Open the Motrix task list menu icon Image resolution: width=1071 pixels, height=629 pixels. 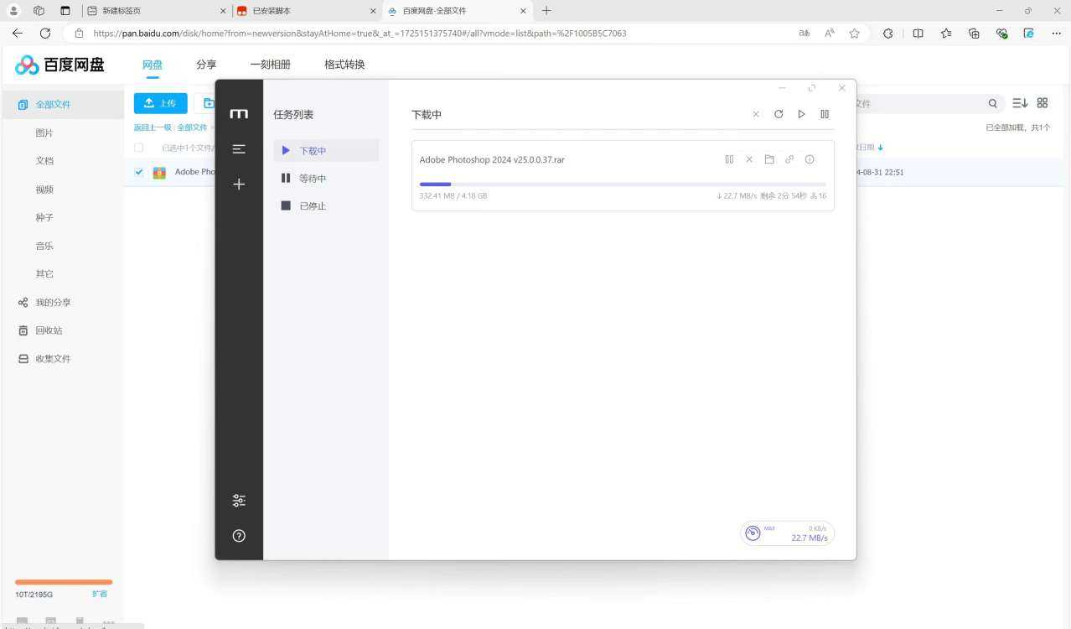[239, 149]
